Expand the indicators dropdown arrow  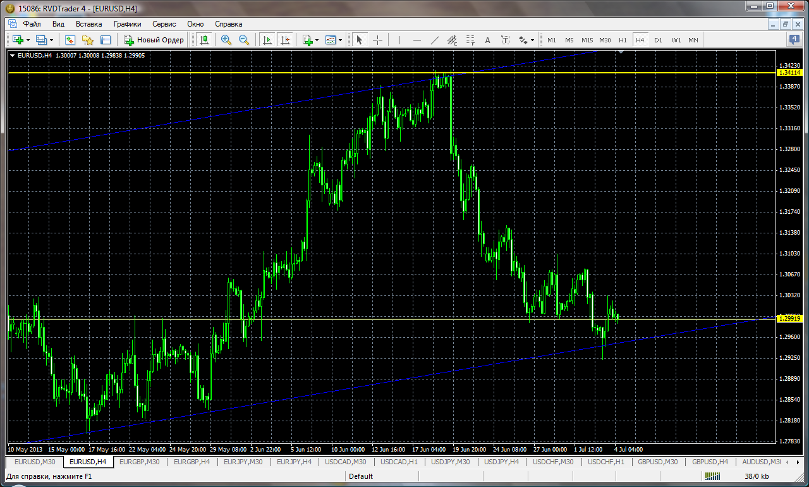point(317,40)
